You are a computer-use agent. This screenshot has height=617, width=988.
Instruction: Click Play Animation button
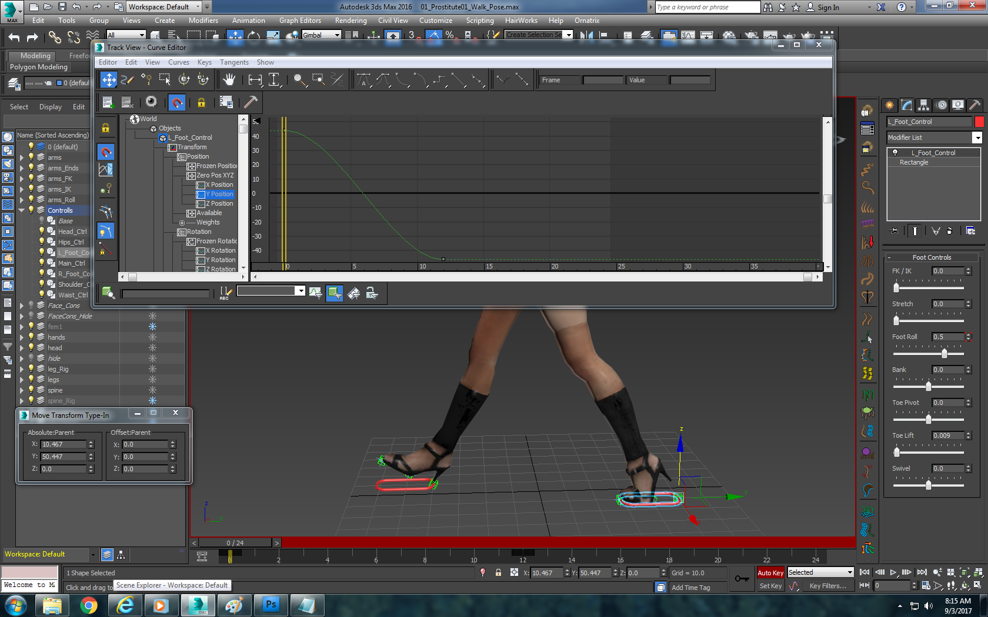[893, 572]
